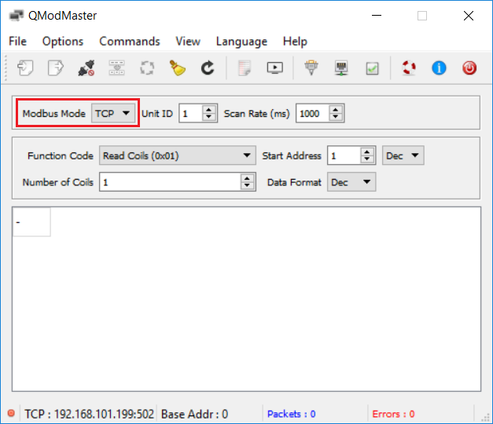493x424 pixels.
Task: Decrease Start Address with the down arrow
Action: 367,159
